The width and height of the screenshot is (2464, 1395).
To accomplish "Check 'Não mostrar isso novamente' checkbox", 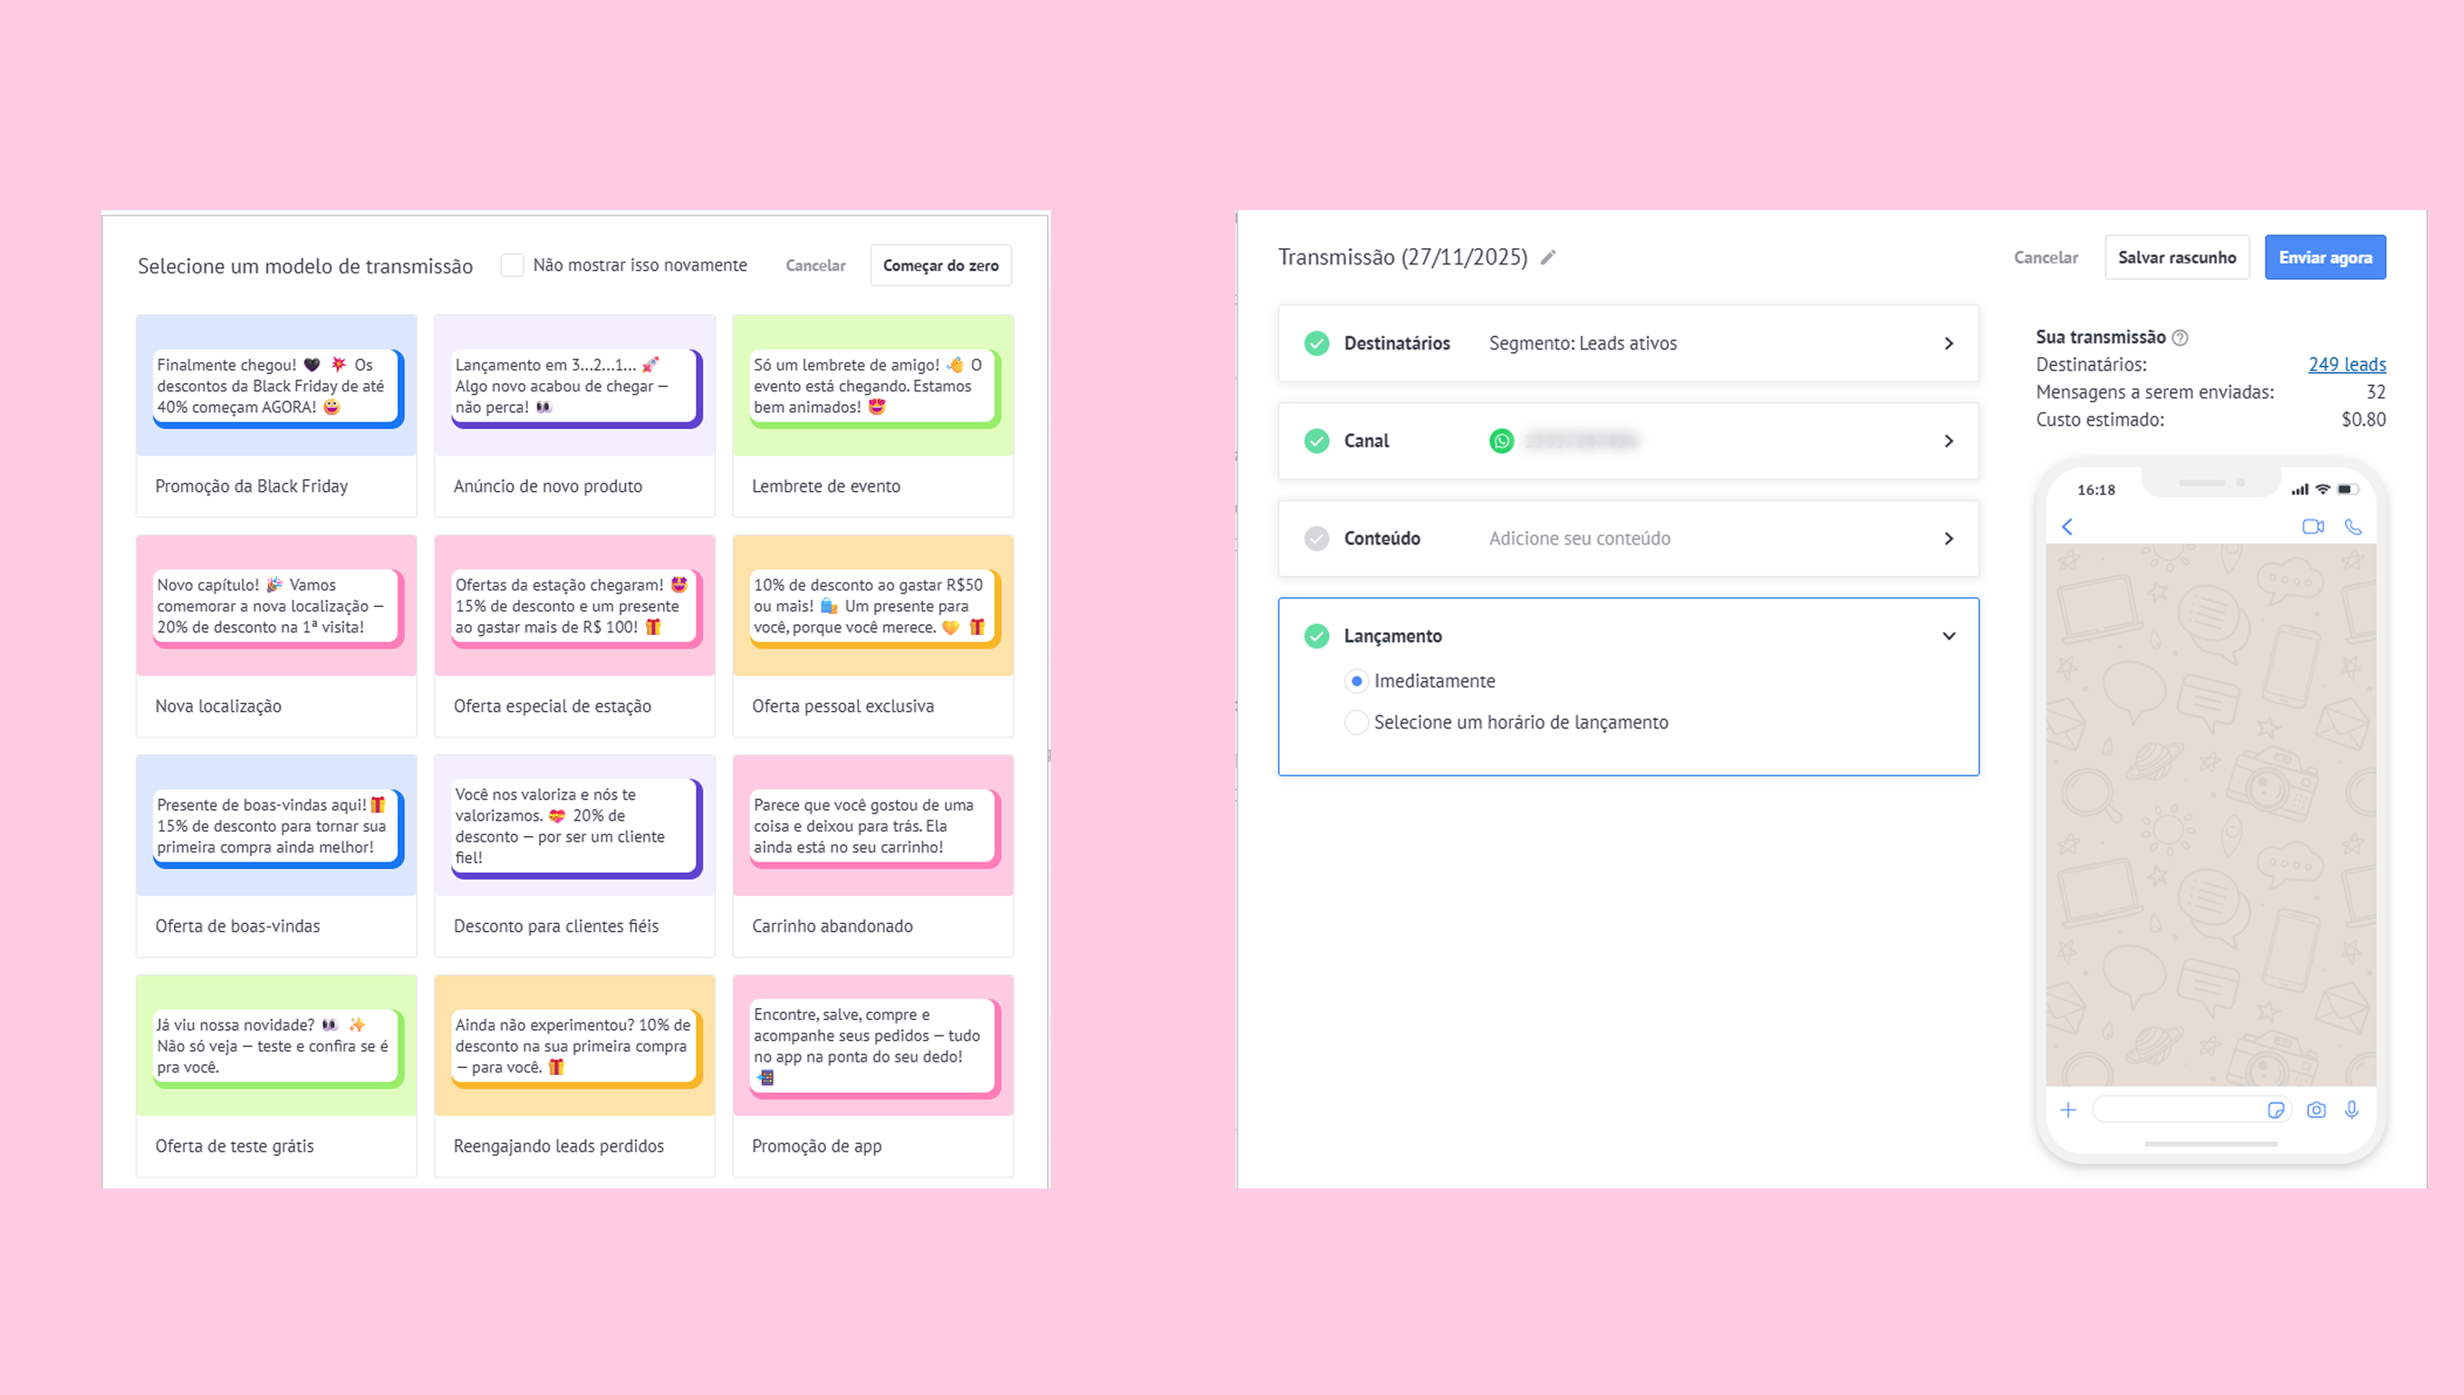I will pyautogui.click(x=513, y=265).
